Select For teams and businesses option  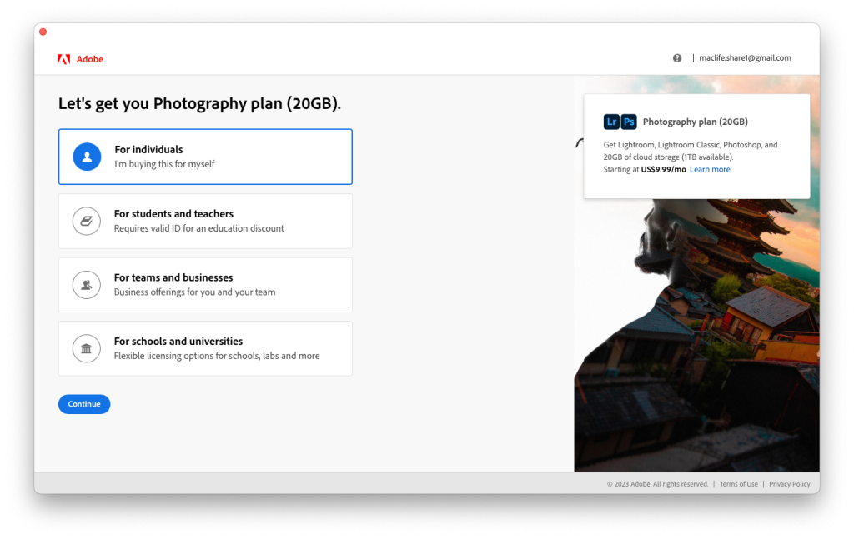(204, 284)
